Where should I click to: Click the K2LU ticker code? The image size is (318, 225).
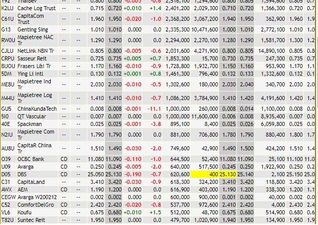(x=7, y=8)
